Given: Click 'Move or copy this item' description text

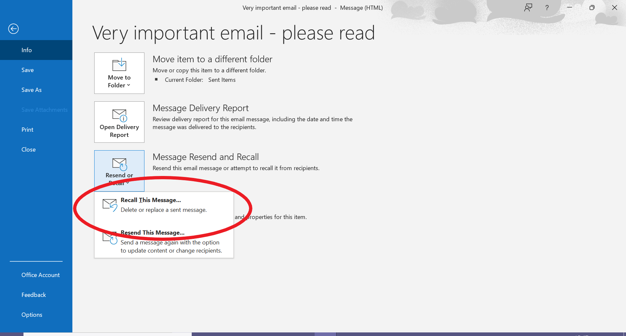Looking at the screenshot, I should pyautogui.click(x=209, y=70).
